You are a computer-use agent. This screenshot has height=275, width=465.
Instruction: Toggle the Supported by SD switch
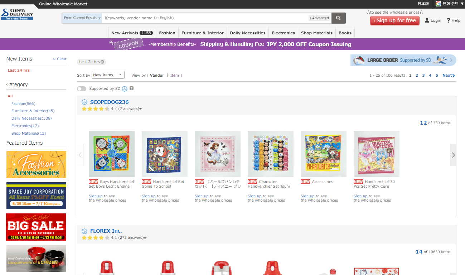(82, 89)
